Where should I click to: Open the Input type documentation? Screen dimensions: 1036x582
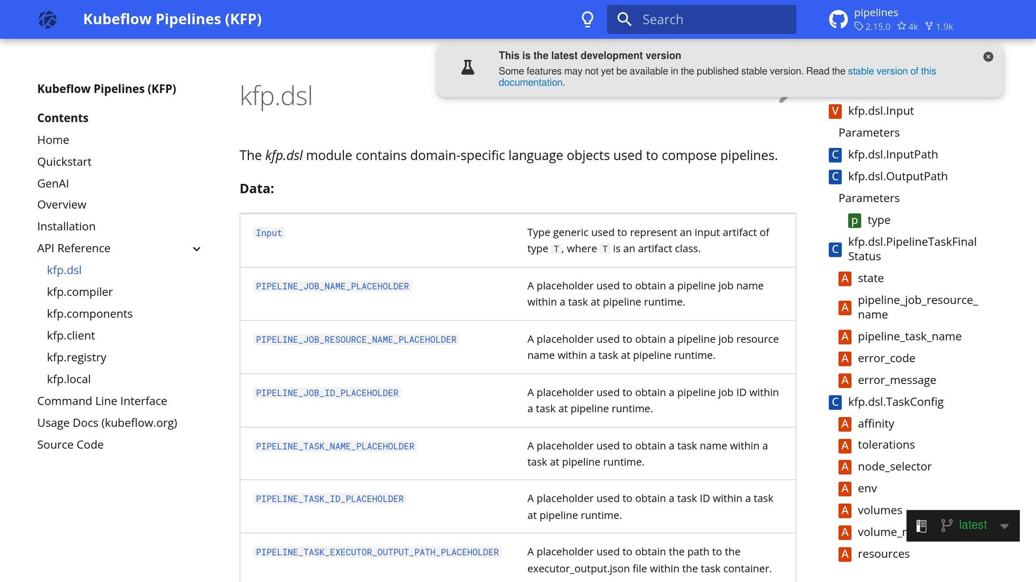[269, 233]
